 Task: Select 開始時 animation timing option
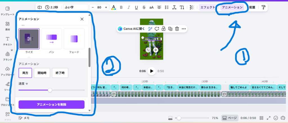point(42,73)
